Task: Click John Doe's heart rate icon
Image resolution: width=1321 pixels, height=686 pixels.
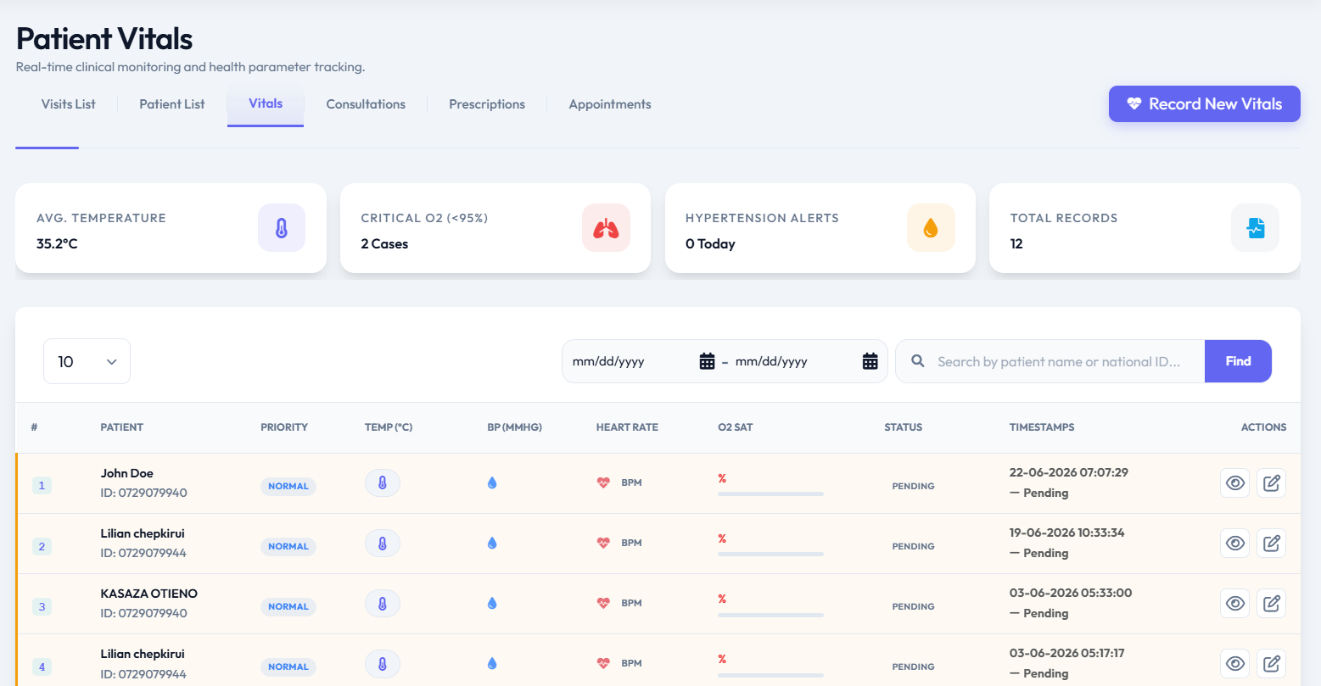Action: point(603,482)
